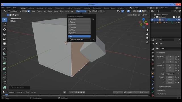Select the Select Box tool
The height and width of the screenshot is (102, 182).
click(x=5, y=20)
